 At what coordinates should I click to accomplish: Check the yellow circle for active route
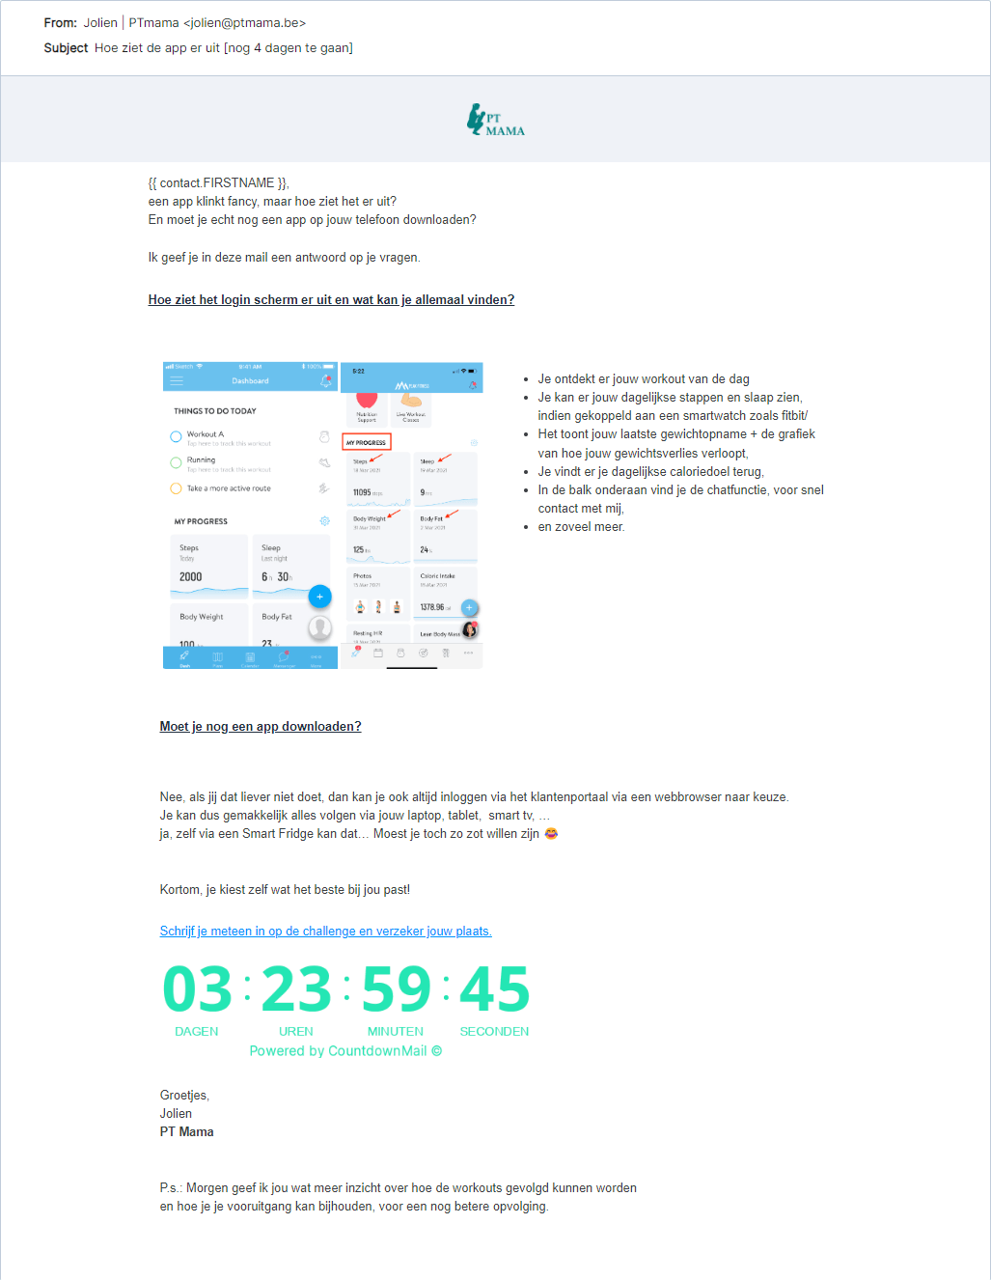point(176,488)
